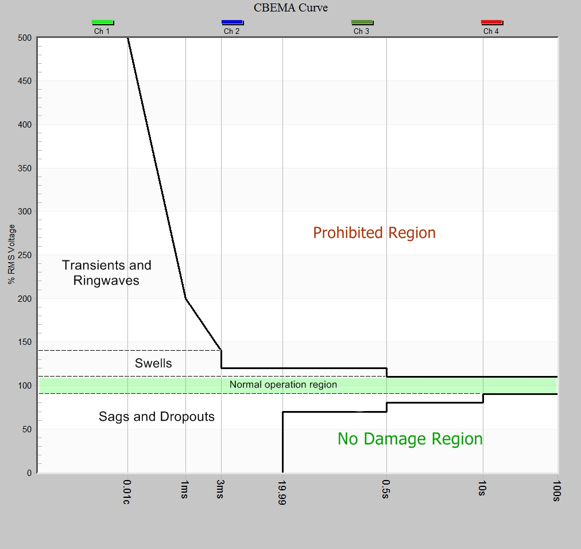
Task: Click the olive Ch 3 color bar
Action: (x=362, y=22)
